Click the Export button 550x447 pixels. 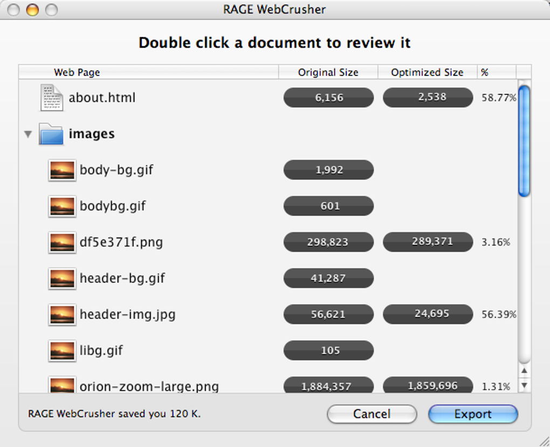tap(473, 414)
